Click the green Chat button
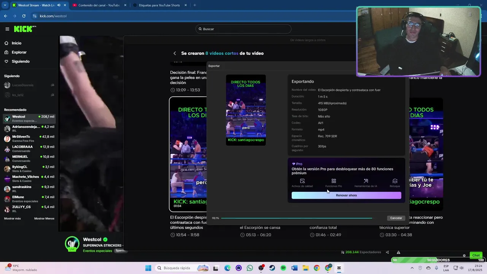The image size is (487, 274). (x=476, y=255)
